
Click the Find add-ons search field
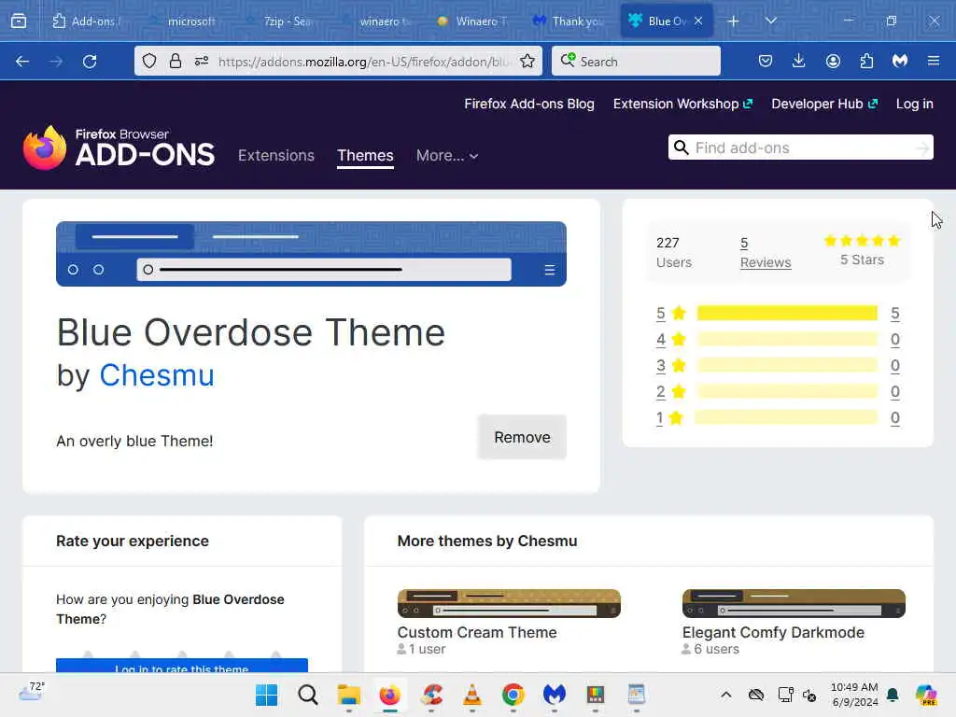click(x=800, y=148)
